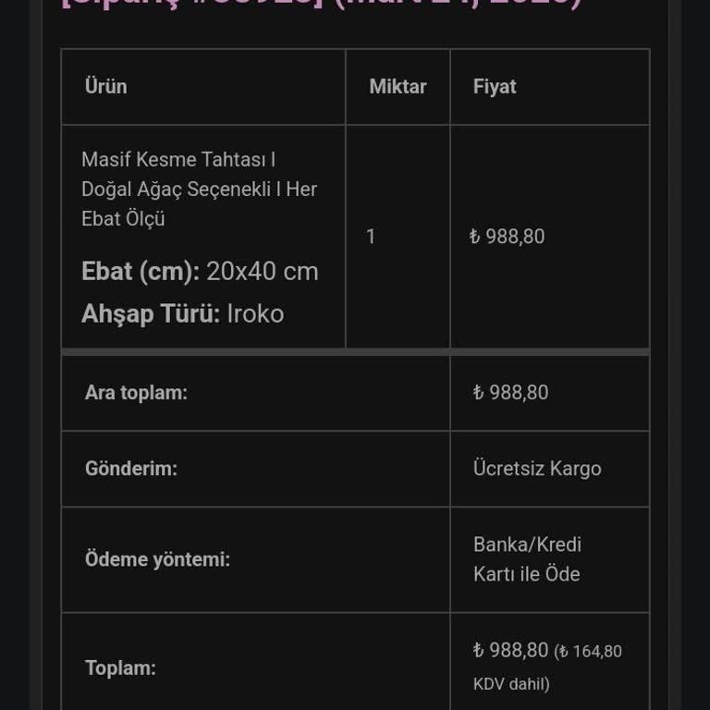710x710 pixels.
Task: Click the Toplam amount ₺ 988,80
Action: pyautogui.click(x=511, y=651)
